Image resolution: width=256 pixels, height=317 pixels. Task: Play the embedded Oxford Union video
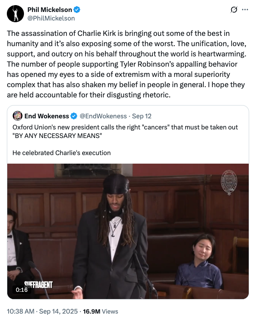point(128,231)
